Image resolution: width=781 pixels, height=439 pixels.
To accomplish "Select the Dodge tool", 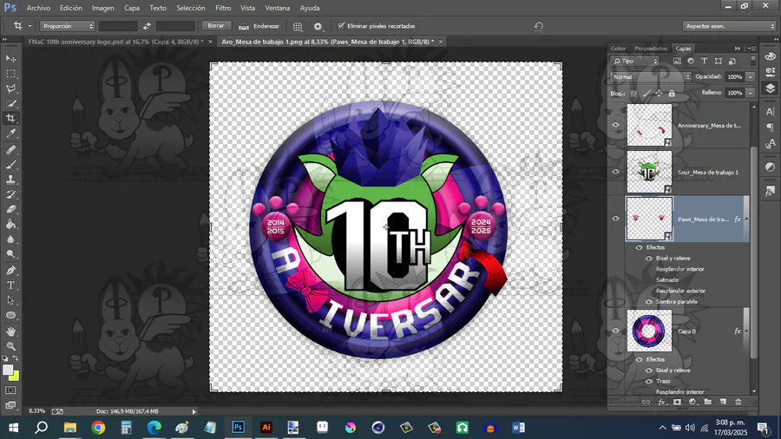I will point(10,254).
